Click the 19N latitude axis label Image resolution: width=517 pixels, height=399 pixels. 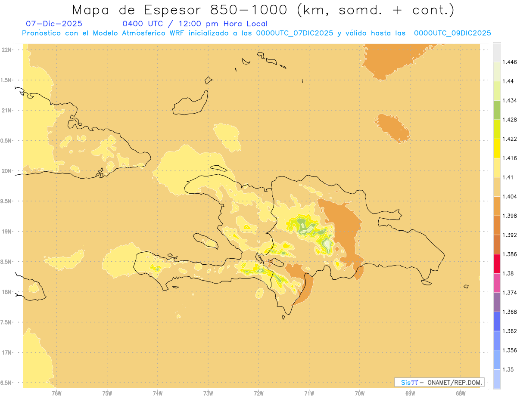click(6, 231)
